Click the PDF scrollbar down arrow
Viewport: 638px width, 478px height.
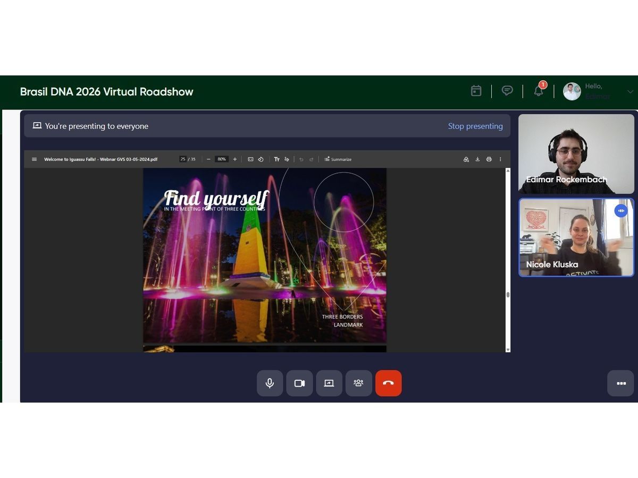(x=508, y=349)
